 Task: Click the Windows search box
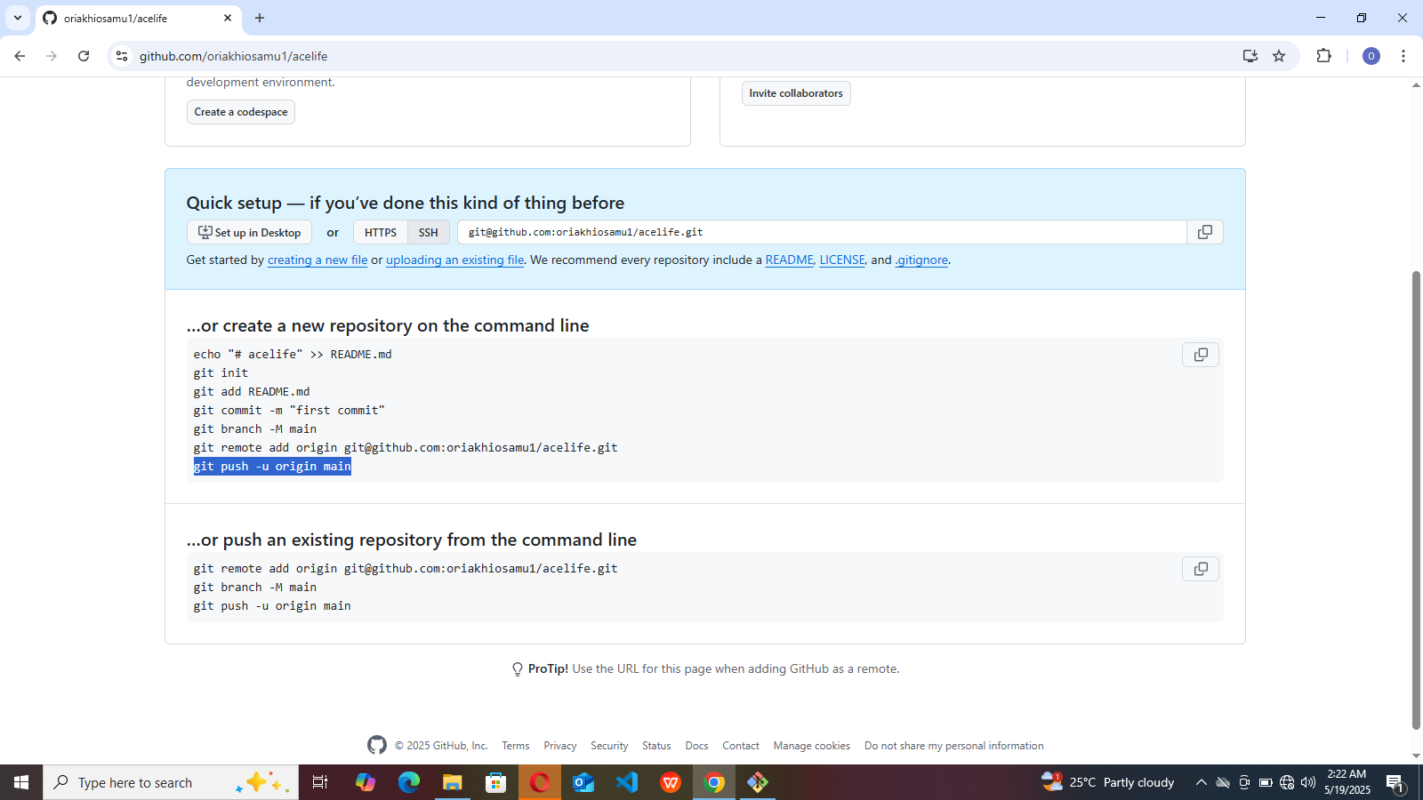(x=171, y=782)
